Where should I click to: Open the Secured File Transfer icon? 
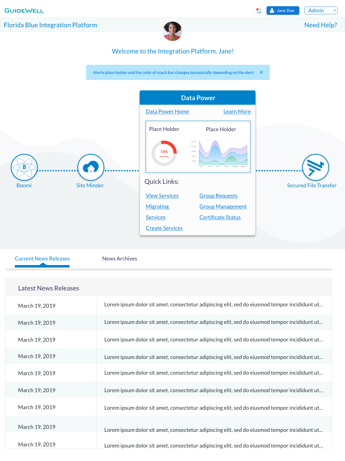coord(316,167)
